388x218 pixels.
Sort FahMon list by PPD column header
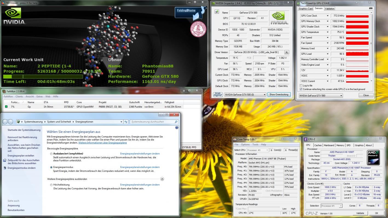tap(66, 102)
